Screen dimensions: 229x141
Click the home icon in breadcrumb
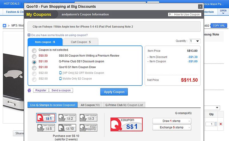pos(5,26)
